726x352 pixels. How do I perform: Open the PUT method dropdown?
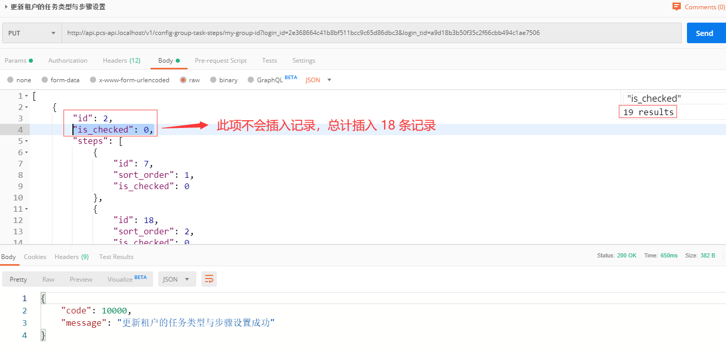pos(32,33)
